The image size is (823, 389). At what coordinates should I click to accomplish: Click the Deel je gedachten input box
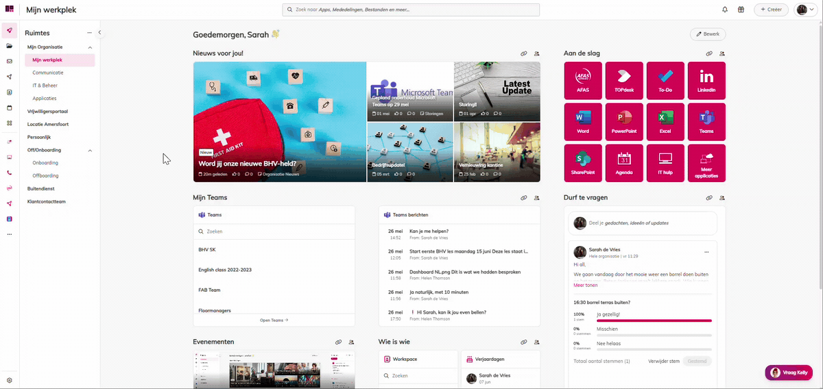(x=643, y=223)
